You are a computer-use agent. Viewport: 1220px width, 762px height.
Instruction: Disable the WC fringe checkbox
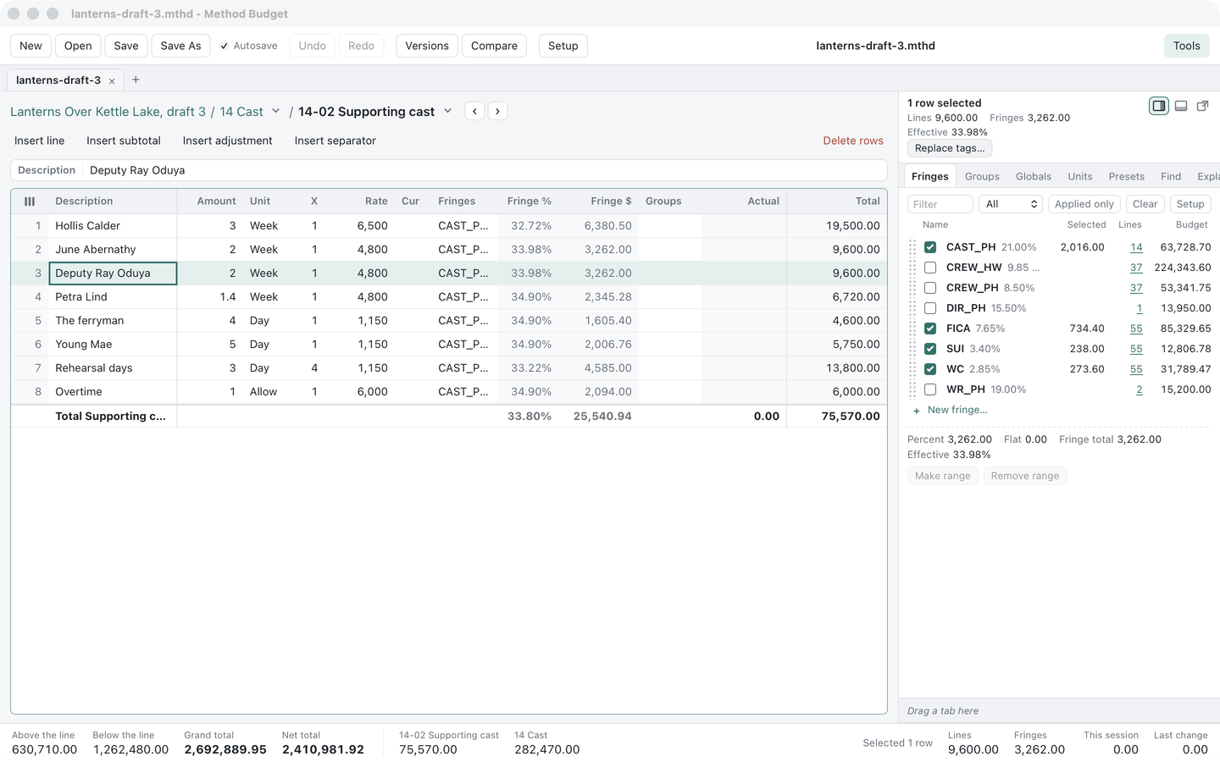pyautogui.click(x=930, y=369)
